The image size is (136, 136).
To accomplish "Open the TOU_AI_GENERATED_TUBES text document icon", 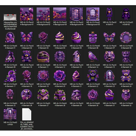I will pyautogui.click(x=27, y=114).
